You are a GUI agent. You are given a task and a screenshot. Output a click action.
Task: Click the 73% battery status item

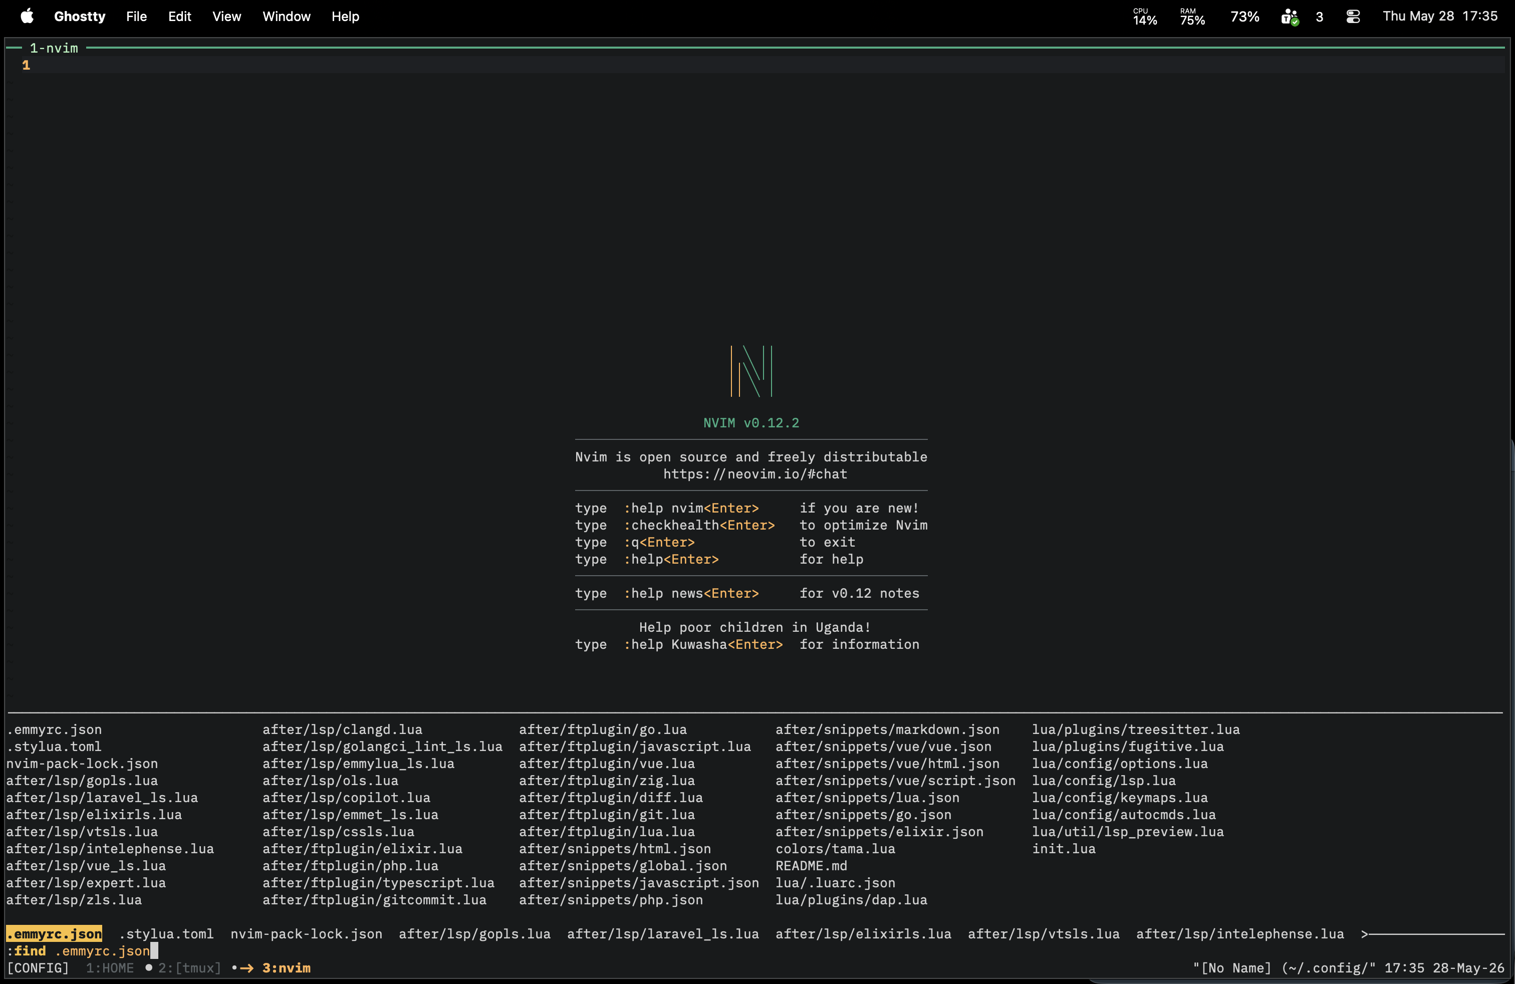point(1244,17)
